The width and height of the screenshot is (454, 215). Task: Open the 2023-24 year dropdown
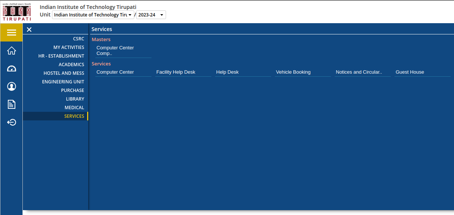tap(151, 15)
